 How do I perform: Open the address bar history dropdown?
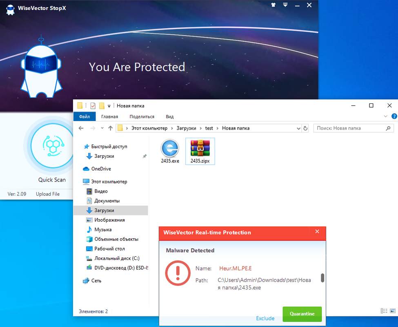pos(298,129)
